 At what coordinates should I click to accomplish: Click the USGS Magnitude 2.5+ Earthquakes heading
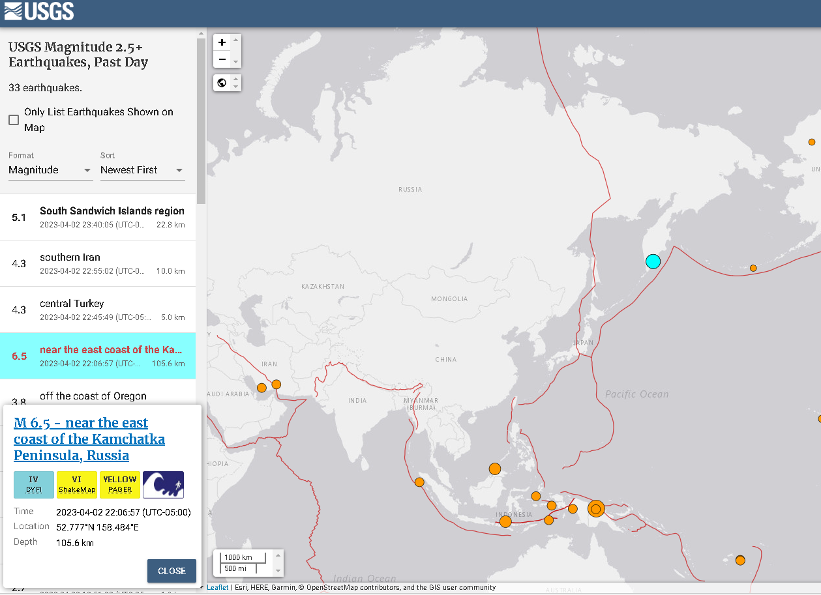pos(78,55)
